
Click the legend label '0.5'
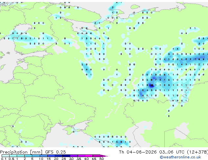[x=11, y=159]
